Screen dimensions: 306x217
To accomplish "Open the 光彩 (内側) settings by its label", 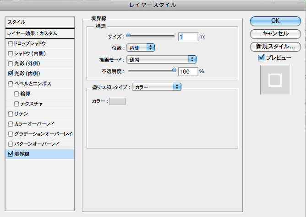I will (27, 74).
